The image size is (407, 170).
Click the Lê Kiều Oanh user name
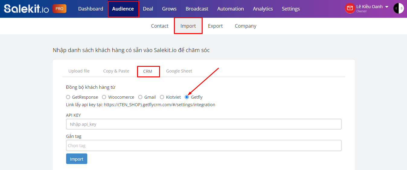point(370,7)
